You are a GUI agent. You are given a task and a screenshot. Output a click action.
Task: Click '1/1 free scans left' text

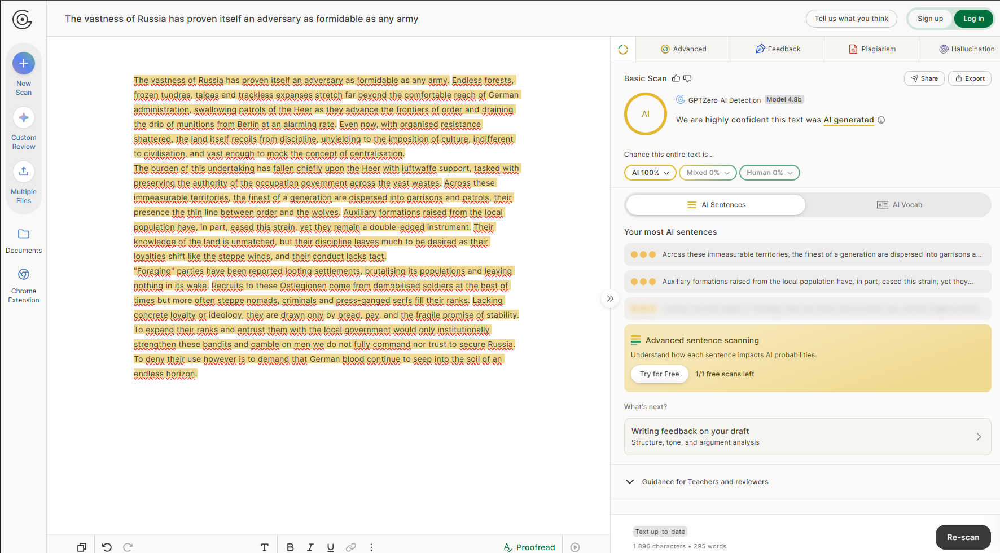pos(725,374)
